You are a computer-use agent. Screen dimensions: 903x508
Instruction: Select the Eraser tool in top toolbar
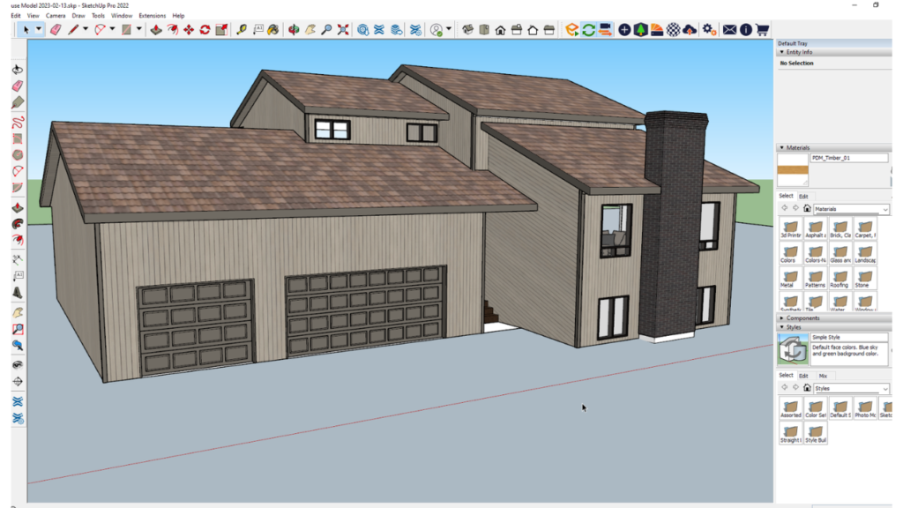point(56,30)
